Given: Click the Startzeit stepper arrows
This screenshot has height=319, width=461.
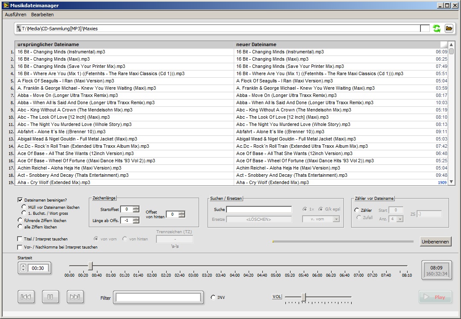Looking at the screenshot, I should pyautogui.click(x=23, y=268).
